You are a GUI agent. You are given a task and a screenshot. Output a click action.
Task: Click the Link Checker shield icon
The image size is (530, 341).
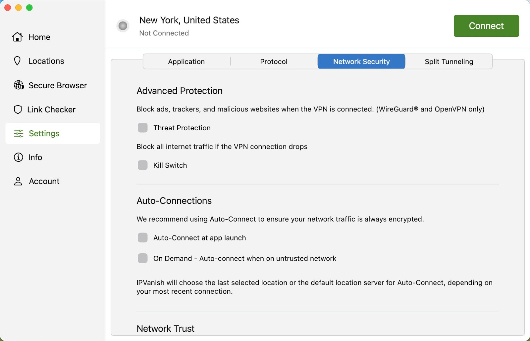pos(18,109)
